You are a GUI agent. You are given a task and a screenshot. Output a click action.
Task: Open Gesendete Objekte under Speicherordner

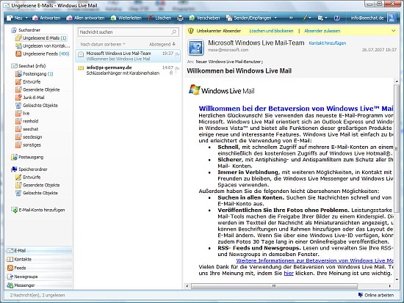pos(37,186)
